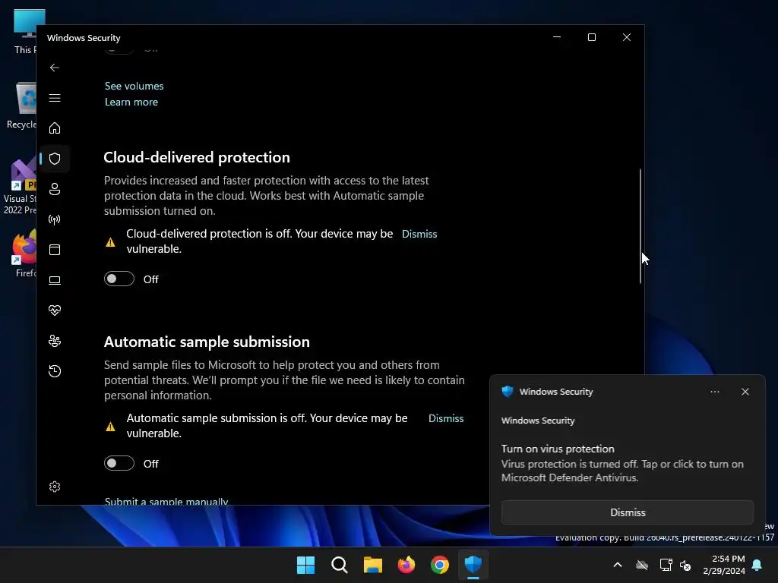Click the network tray icon

[x=666, y=565]
